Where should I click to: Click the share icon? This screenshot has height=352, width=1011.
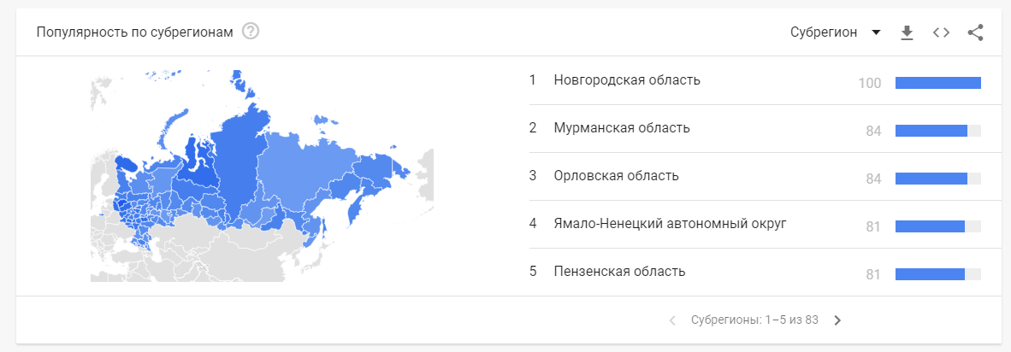tap(976, 32)
